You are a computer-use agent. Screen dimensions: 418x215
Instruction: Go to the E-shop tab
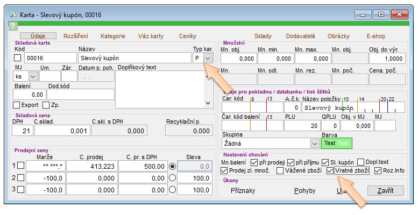[376, 36]
